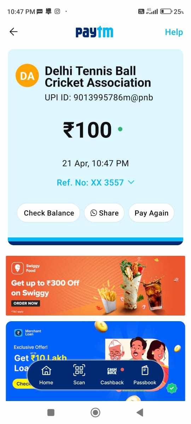Open the Help link
The width and height of the screenshot is (191, 424).
pos(174,32)
